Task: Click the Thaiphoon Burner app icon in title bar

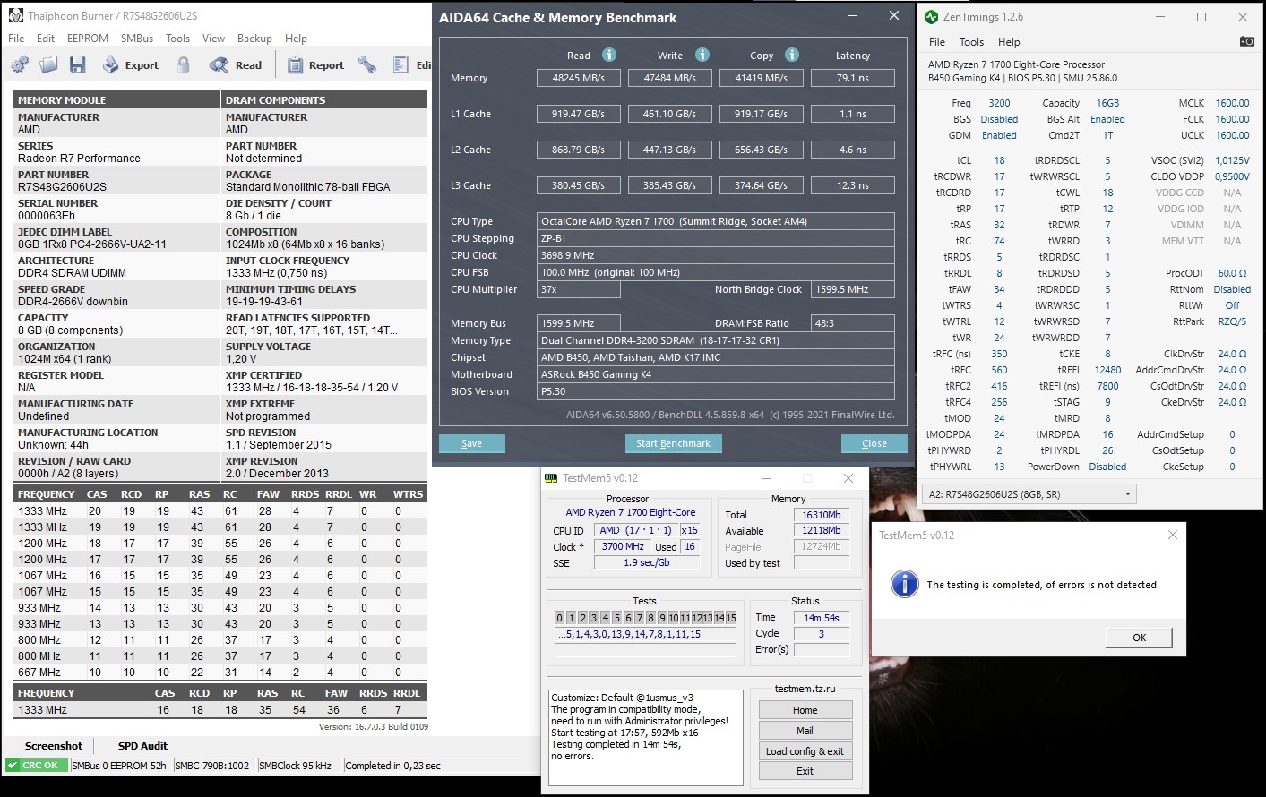Action: click(x=15, y=15)
